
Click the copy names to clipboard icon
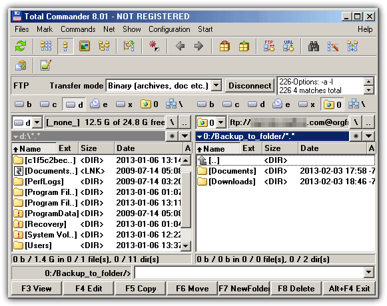[21, 66]
